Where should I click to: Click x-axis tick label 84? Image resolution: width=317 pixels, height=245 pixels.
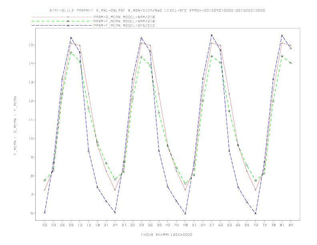pos(291,225)
